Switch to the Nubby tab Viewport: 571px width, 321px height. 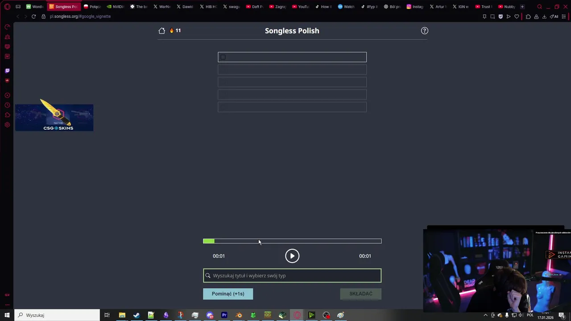(x=507, y=7)
